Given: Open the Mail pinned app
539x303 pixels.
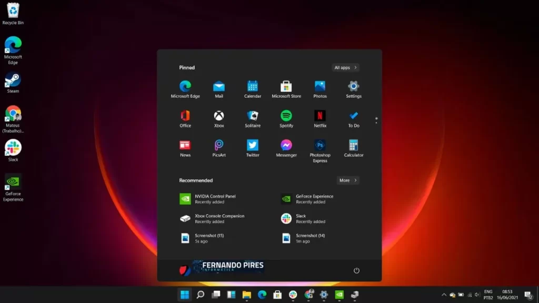Looking at the screenshot, I should tap(218, 89).
